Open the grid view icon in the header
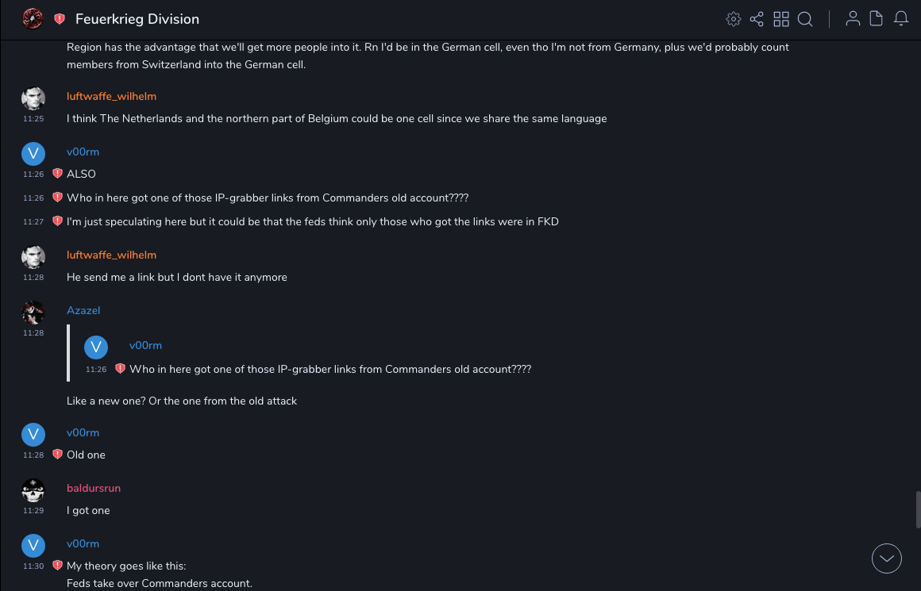921x591 pixels. click(x=781, y=19)
